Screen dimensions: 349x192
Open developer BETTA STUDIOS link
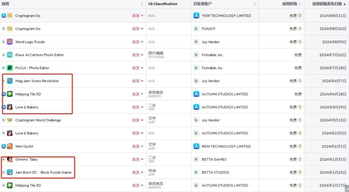(216, 172)
